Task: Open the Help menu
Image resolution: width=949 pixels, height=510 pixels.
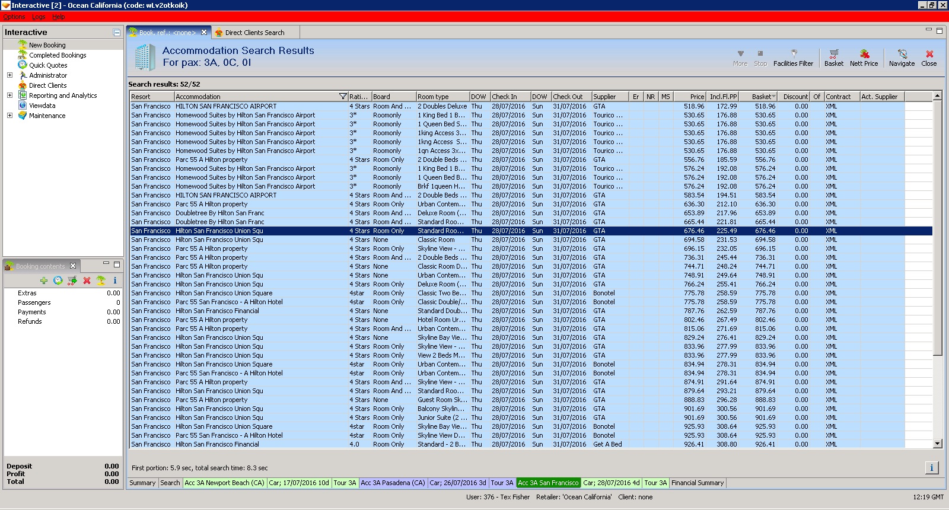Action: 58,17
